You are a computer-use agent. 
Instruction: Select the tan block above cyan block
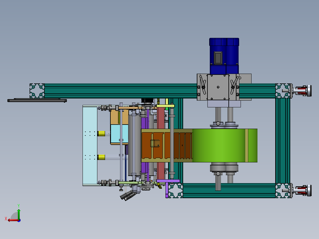119,117
